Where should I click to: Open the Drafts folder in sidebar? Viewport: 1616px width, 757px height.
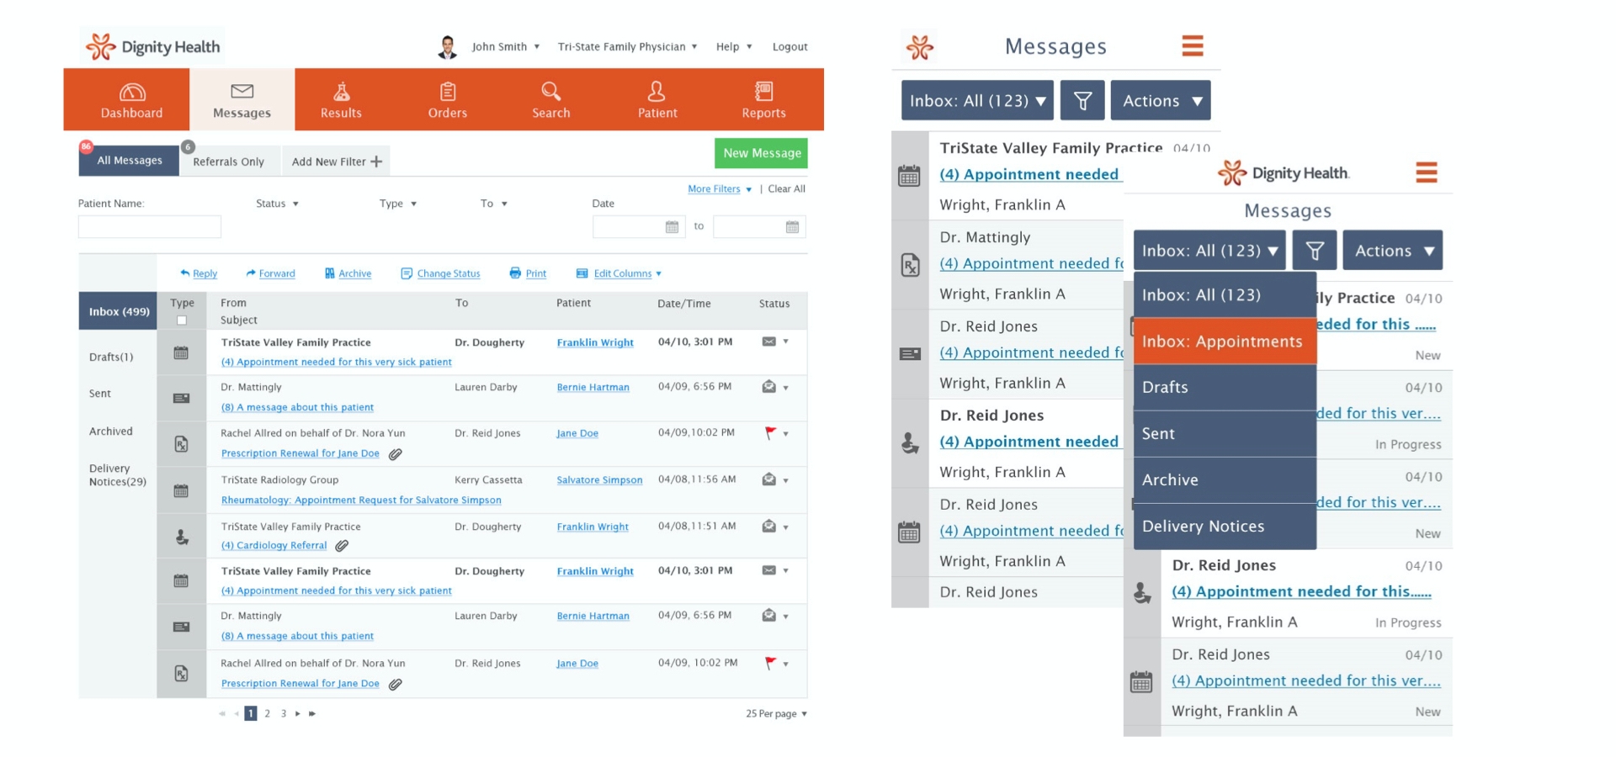coord(111,357)
